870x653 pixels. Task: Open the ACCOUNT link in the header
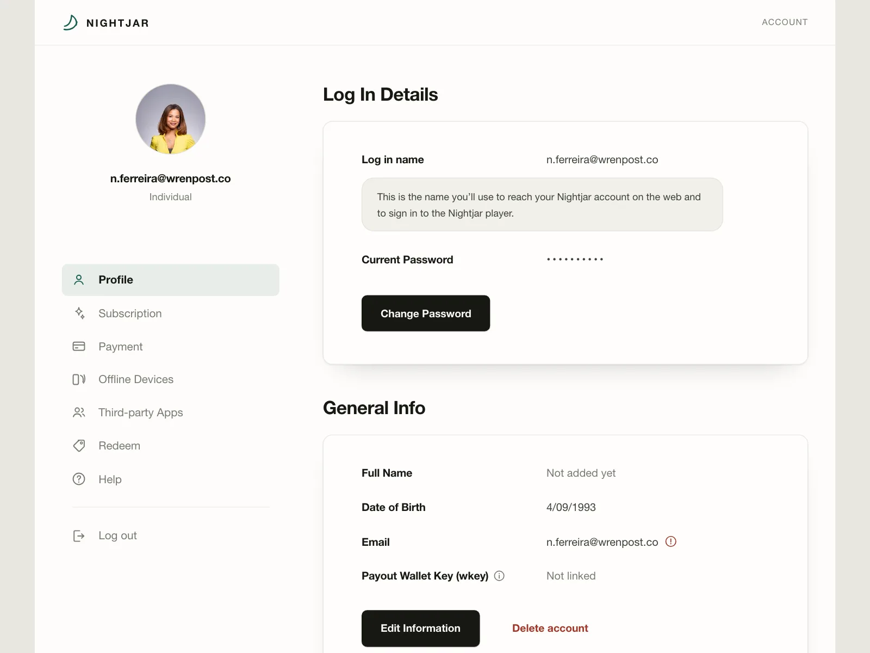click(x=785, y=22)
